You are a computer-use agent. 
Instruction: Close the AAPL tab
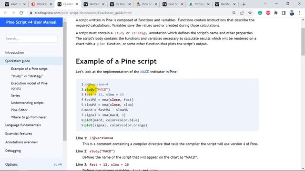tap(24, 4)
